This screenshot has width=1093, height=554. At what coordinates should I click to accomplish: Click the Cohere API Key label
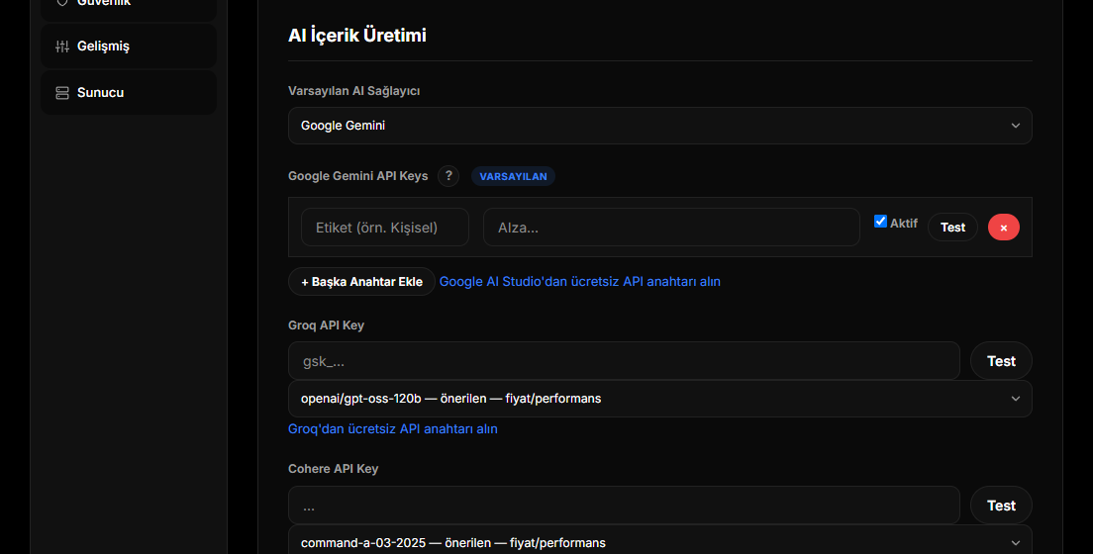[x=333, y=469]
